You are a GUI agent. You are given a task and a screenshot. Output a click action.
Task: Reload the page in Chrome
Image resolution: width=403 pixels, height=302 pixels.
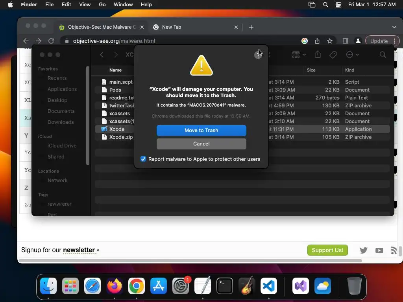point(51,41)
